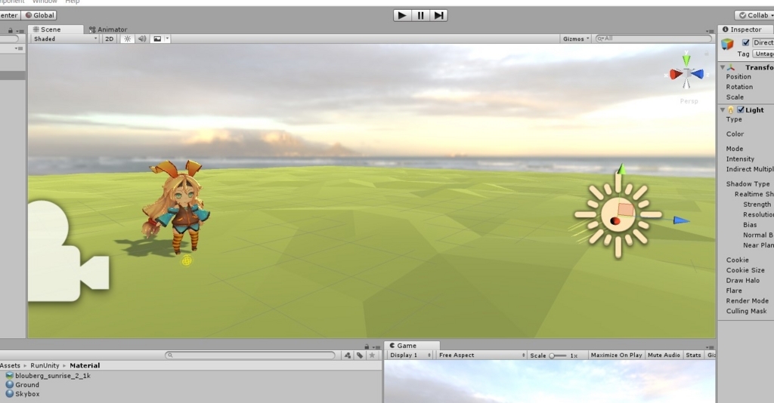Click the Intensity label in Light
Screen dimensions: 774x403
pyautogui.click(x=740, y=159)
